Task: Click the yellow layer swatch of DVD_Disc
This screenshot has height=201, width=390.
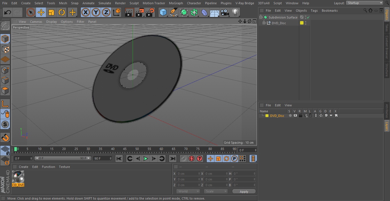Action: [x=302, y=23]
